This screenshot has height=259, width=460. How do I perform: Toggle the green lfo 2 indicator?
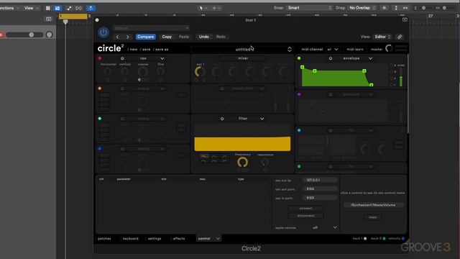pos(299,166)
